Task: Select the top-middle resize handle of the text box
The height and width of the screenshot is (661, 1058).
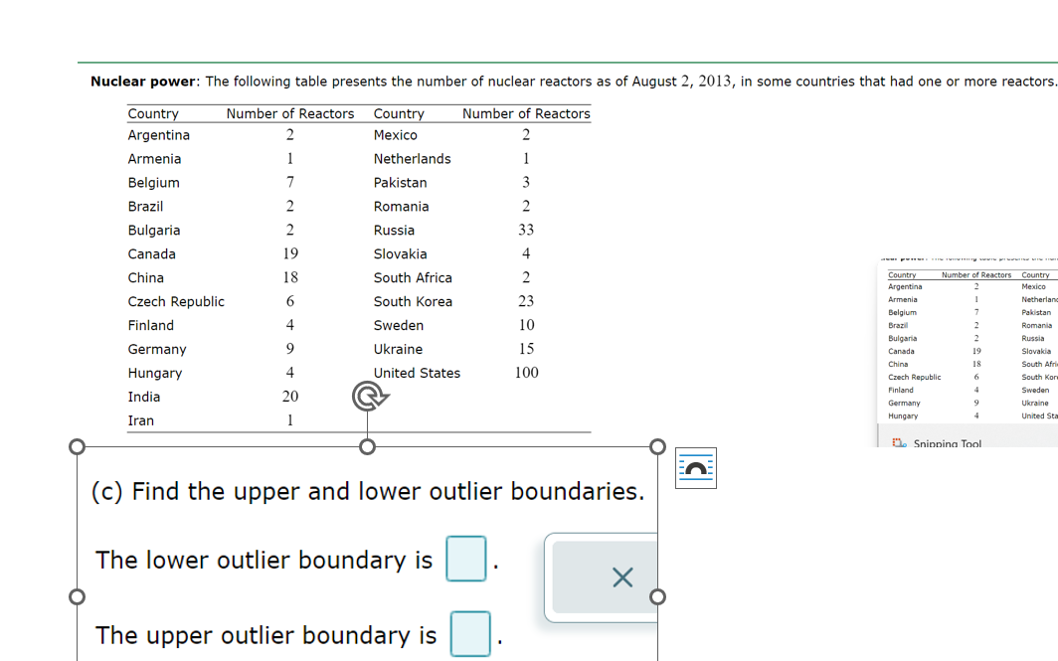Action: tap(367, 446)
